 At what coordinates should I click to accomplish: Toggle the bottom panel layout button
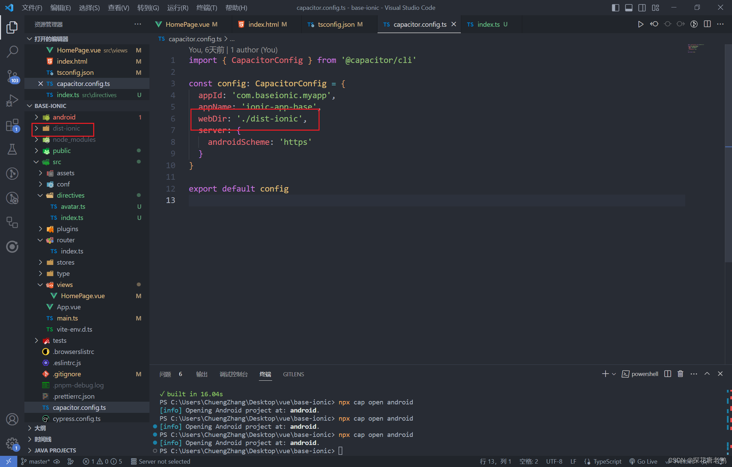[629, 7]
